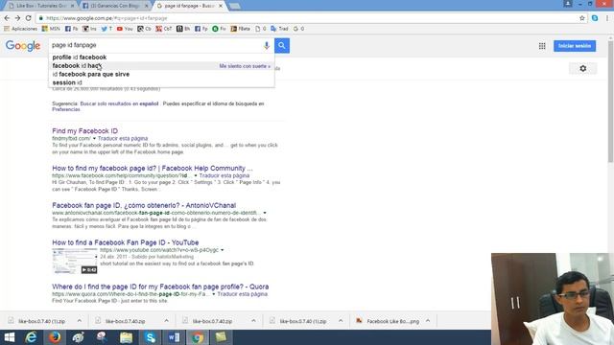
Task: Go back with the browser back arrow
Action: (7, 18)
